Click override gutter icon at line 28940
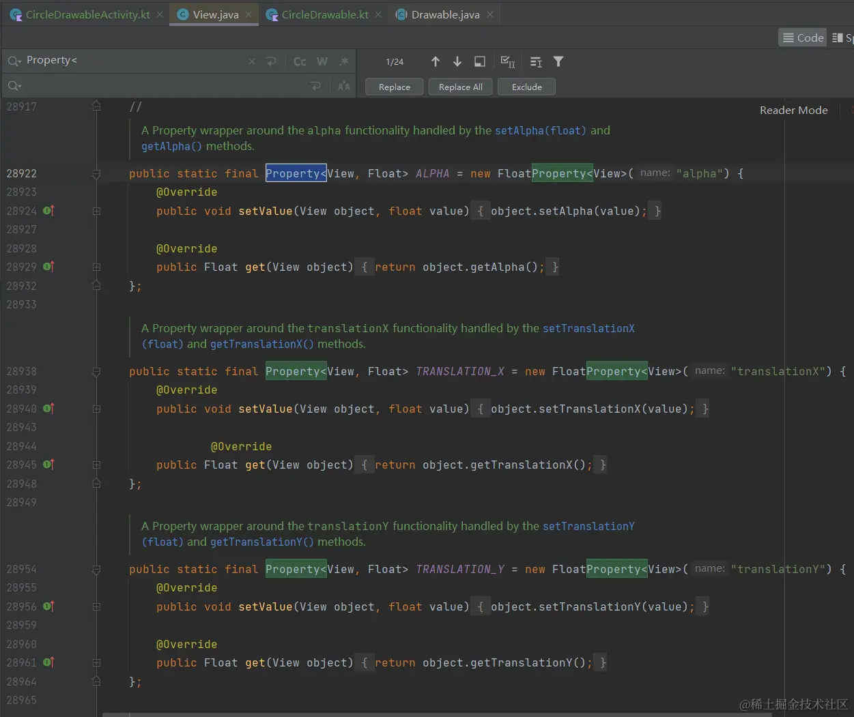854x717 pixels. (x=48, y=409)
